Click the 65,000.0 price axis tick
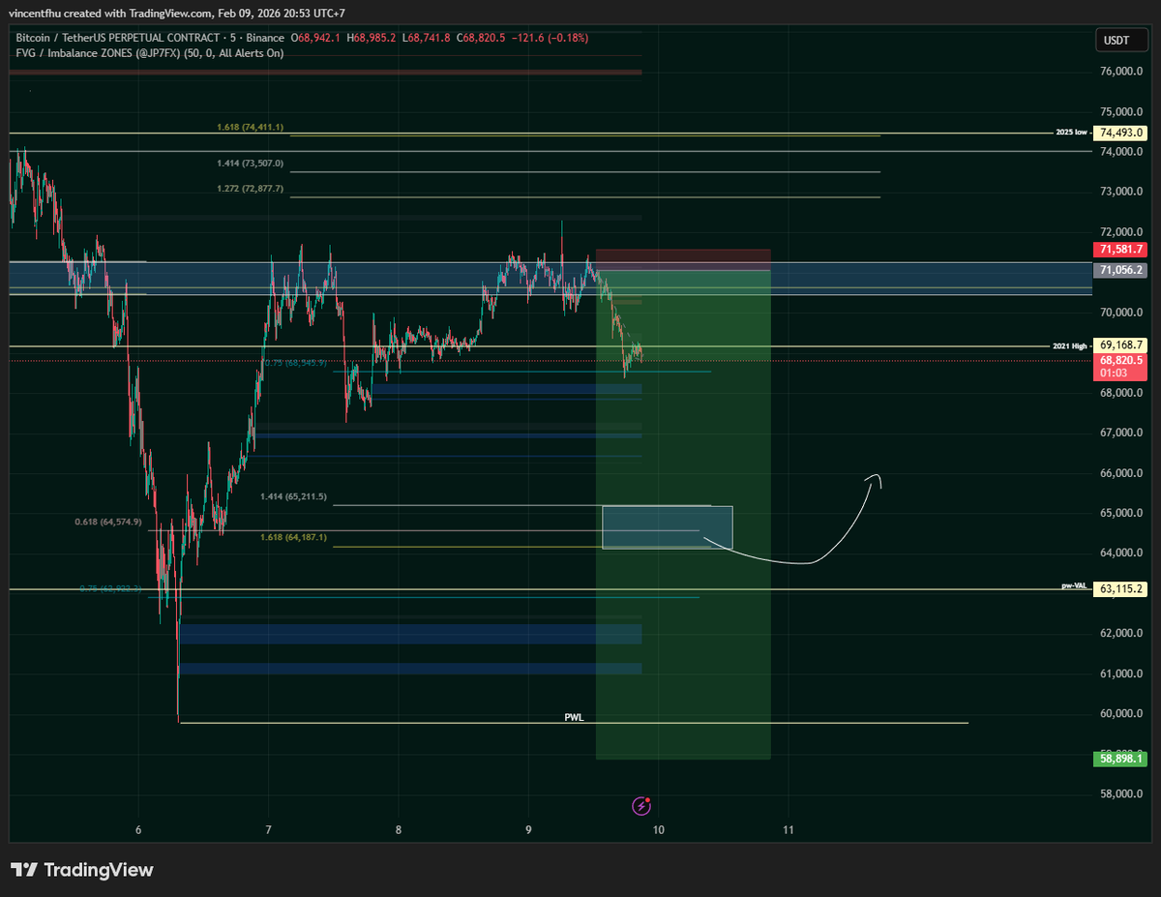Screen dimensions: 1161x897 1121,513
